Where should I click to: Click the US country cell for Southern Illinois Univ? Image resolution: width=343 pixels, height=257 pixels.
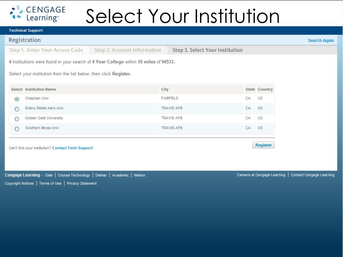point(260,128)
